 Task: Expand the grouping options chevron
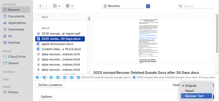(x=72, y=6)
